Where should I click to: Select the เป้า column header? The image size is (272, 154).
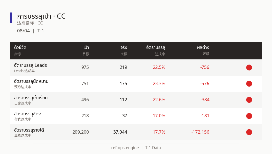(86, 47)
